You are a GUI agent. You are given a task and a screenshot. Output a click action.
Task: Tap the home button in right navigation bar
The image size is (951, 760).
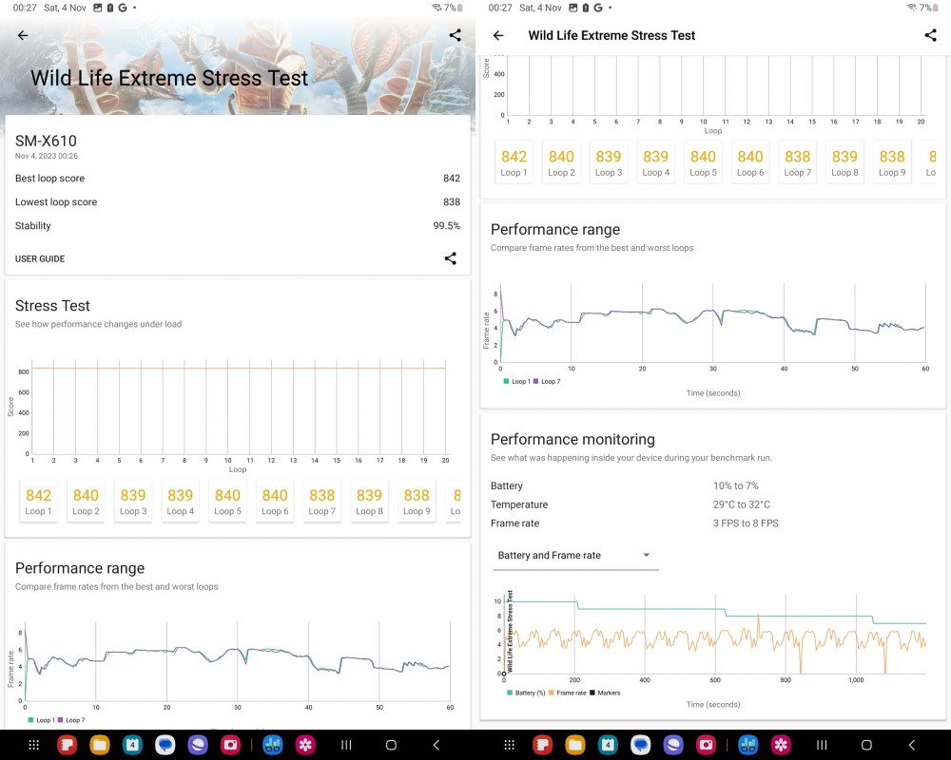pos(866,745)
